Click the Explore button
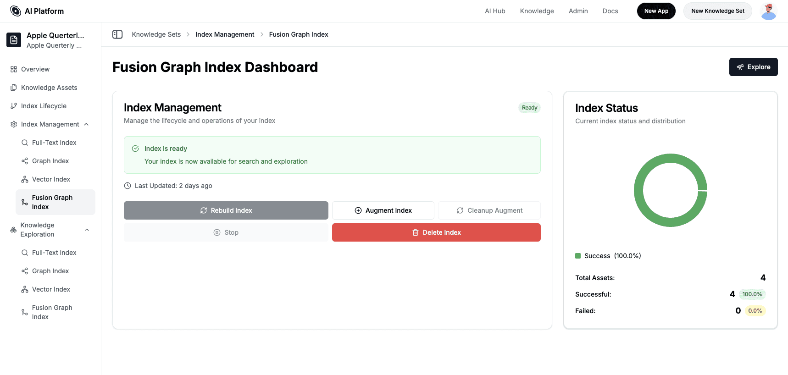The height and width of the screenshot is (375, 788). [x=753, y=67]
